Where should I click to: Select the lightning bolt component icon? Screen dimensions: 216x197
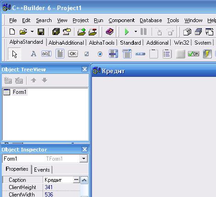pos(207,54)
